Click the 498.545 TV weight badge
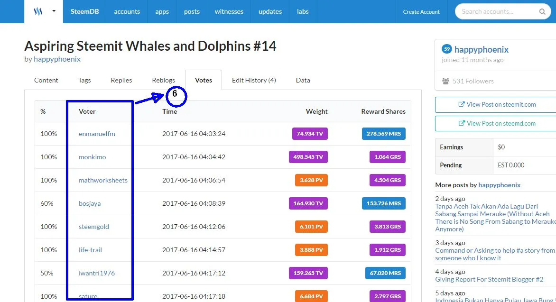The height and width of the screenshot is (302, 556). pos(308,156)
